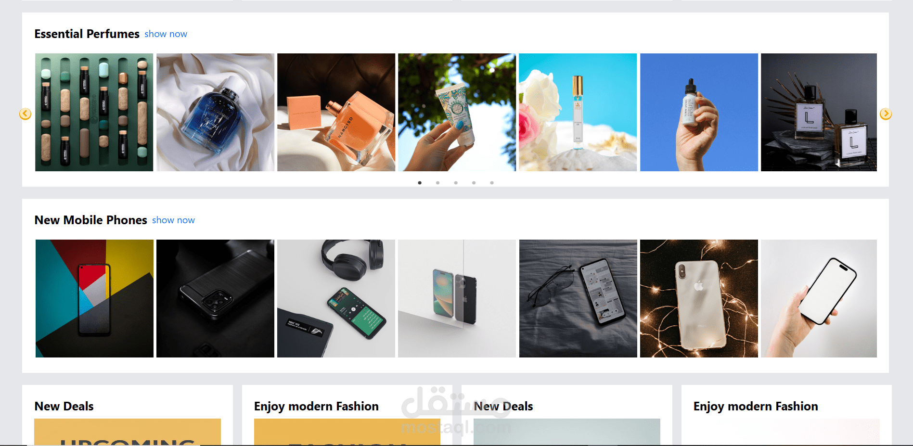913x446 pixels.
Task: Select the first carousel pagination dot
Action: 420,183
